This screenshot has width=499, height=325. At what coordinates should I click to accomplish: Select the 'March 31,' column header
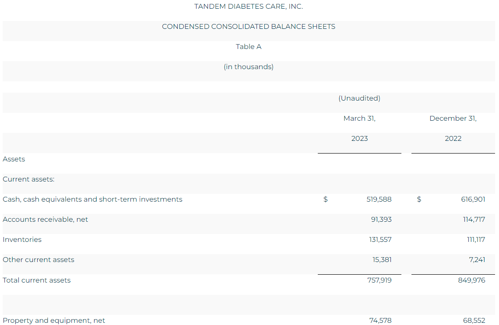point(359,118)
